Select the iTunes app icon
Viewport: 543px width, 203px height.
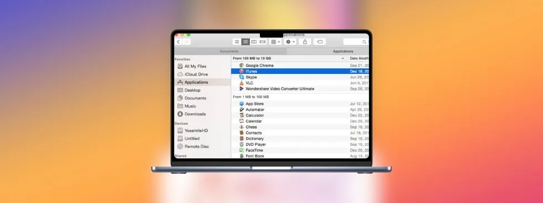242,71
